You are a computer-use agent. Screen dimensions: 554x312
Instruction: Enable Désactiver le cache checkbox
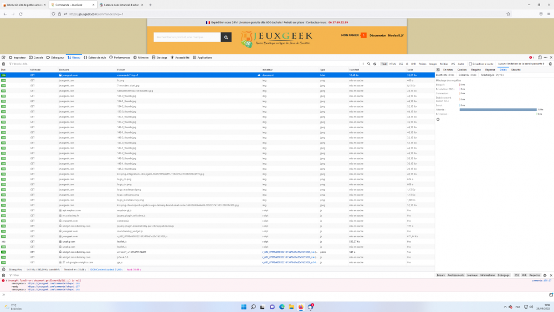[470, 64]
